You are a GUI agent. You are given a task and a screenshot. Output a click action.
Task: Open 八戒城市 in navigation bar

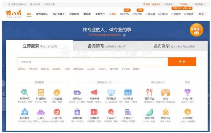click(x=176, y=14)
